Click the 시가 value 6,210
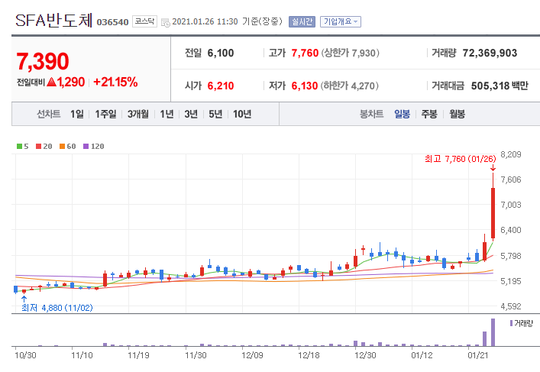Image resolution: width=540 pixels, height=372 pixels. (x=221, y=86)
